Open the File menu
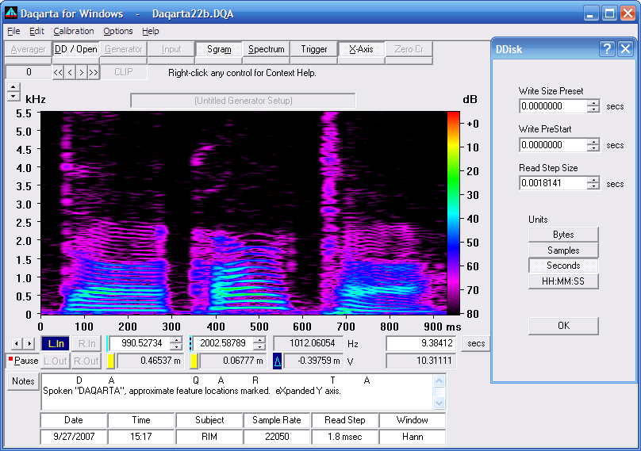Screen dimensions: 641x451 pyautogui.click(x=13, y=31)
